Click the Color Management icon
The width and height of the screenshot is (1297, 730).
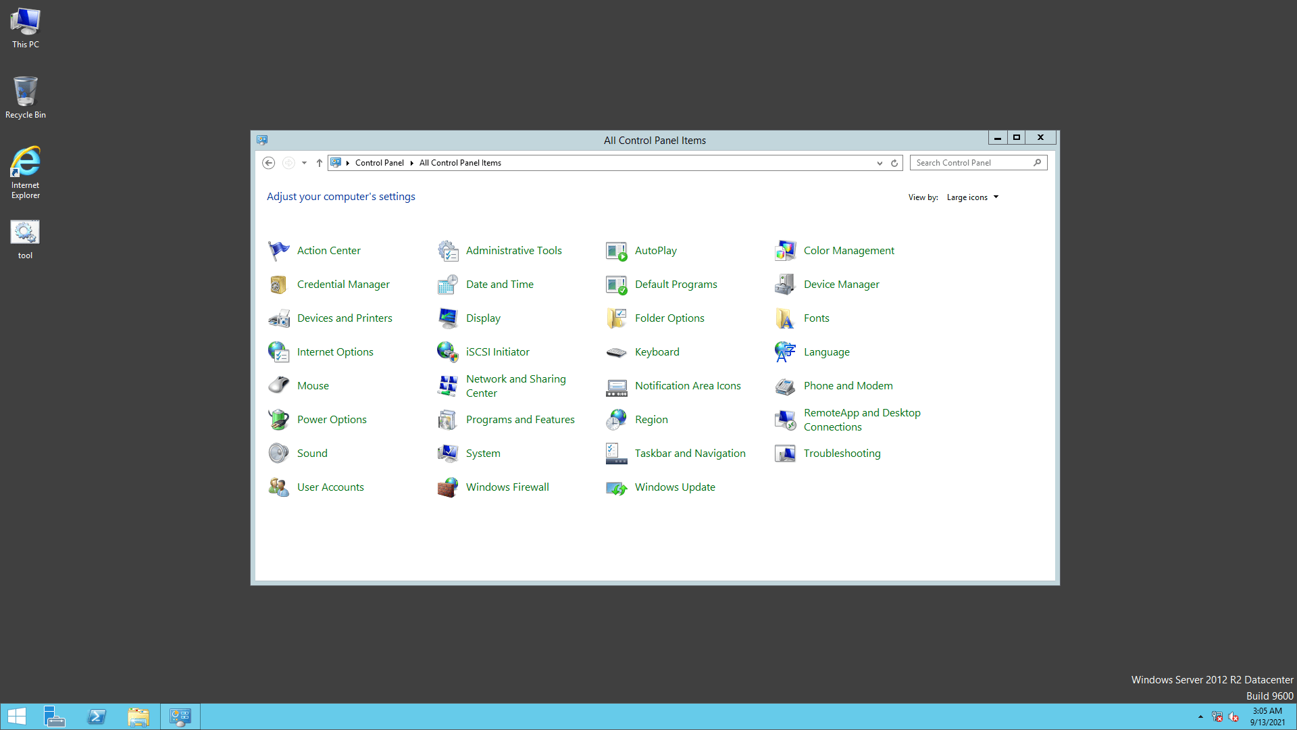pyautogui.click(x=785, y=251)
